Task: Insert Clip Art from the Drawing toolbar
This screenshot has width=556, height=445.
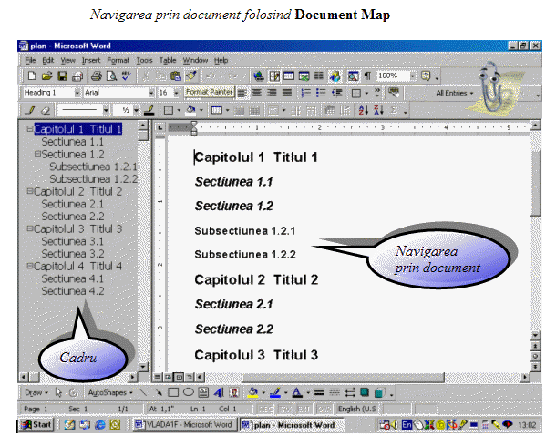Action: [x=233, y=392]
